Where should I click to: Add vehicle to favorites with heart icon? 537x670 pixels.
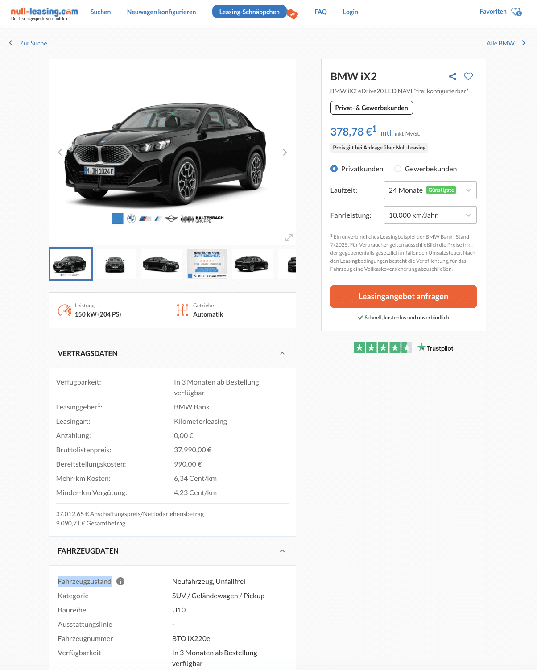click(x=468, y=76)
